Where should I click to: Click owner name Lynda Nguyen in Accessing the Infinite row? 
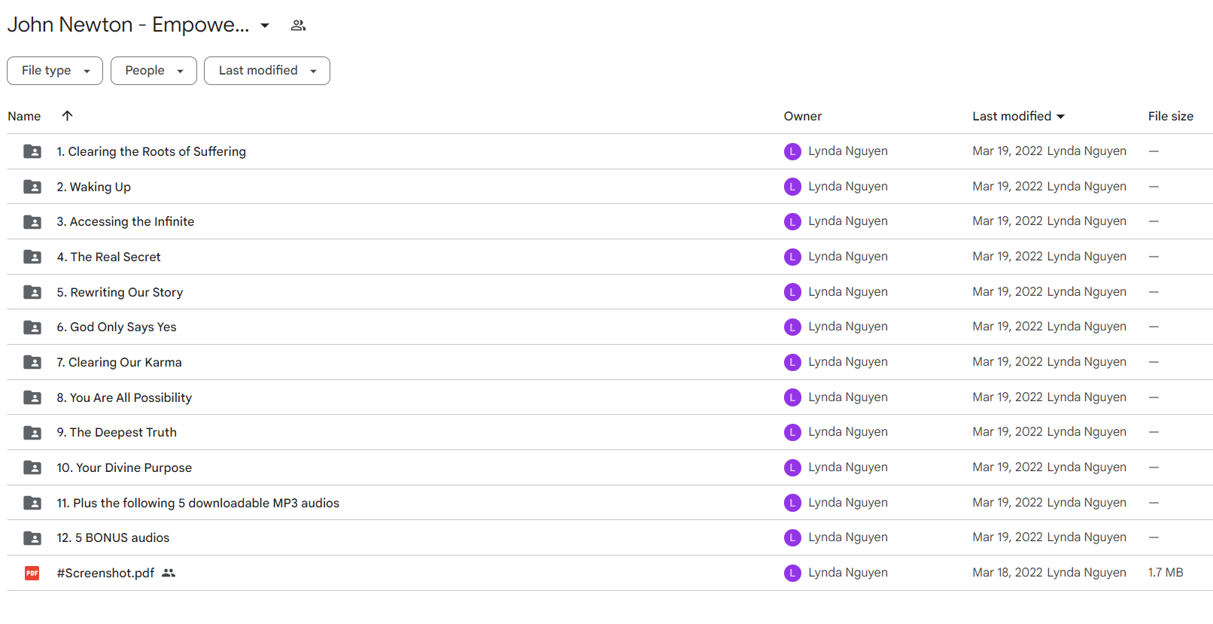tap(848, 221)
